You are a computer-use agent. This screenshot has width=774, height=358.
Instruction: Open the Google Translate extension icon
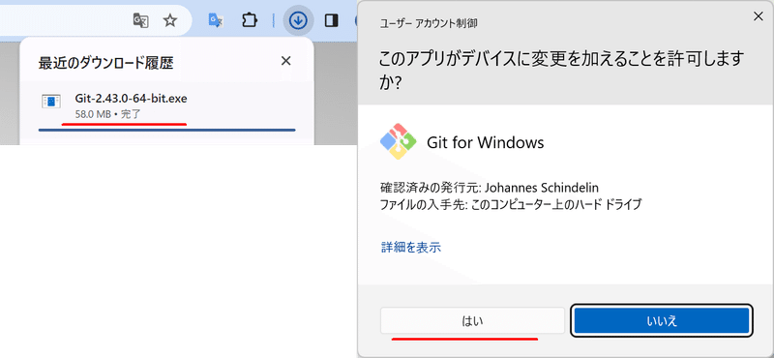tap(216, 20)
